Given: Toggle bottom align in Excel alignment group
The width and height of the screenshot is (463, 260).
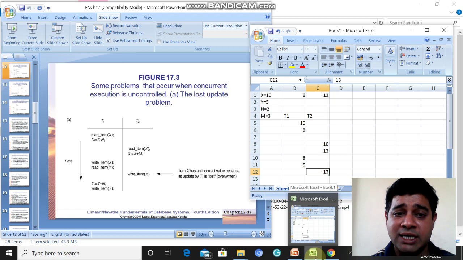Looking at the screenshot, I should [x=339, y=49].
